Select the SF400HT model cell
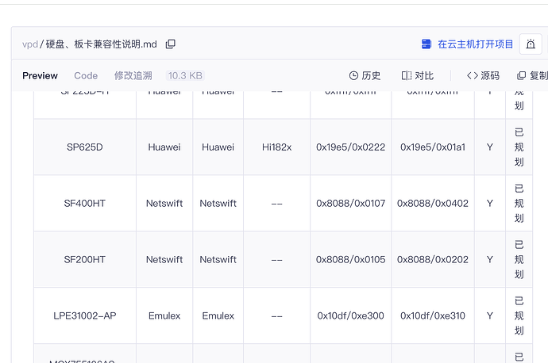Viewport: 548px width, 363px height. point(85,203)
